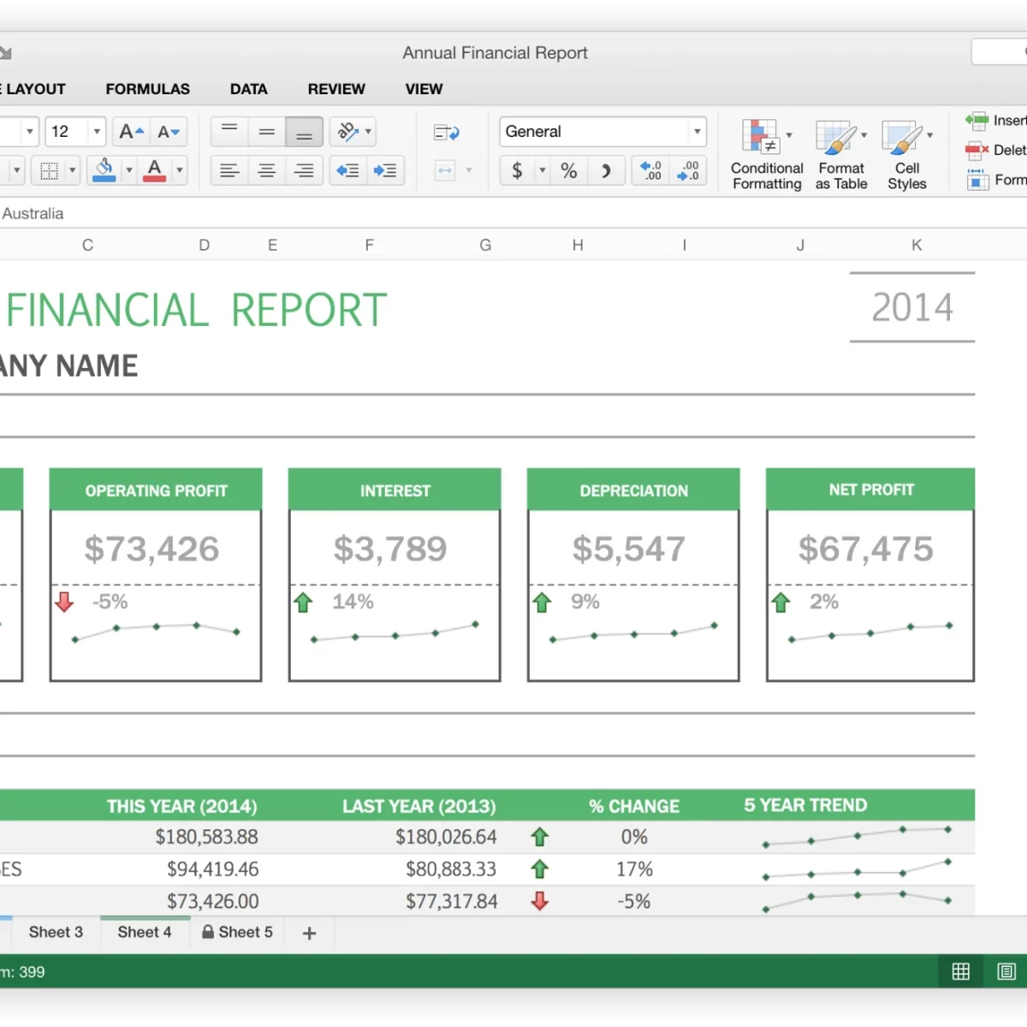Apply middle vertical alignment
This screenshot has height=1027, width=1027.
coord(267,132)
